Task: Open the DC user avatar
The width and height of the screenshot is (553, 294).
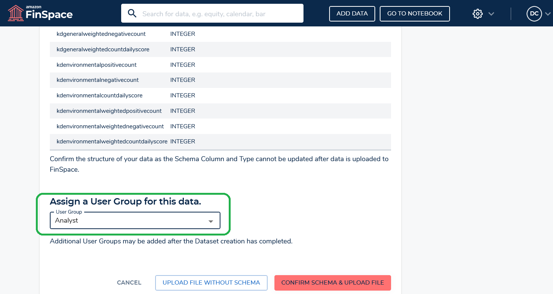Action: pyautogui.click(x=534, y=14)
